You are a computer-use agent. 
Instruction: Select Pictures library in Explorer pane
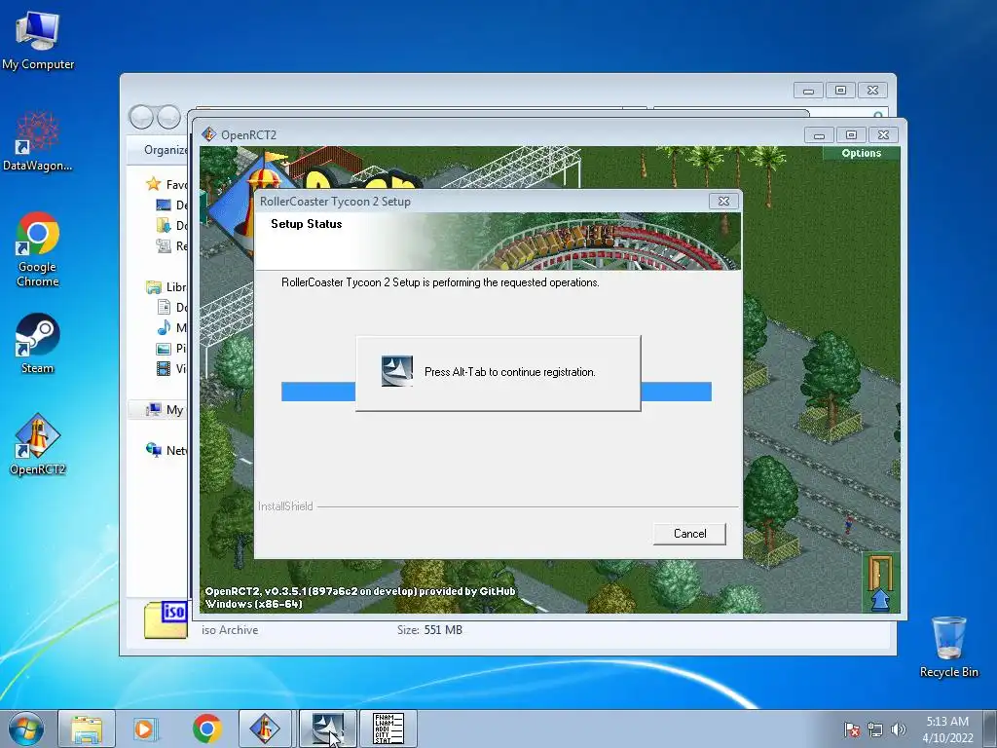171,349
